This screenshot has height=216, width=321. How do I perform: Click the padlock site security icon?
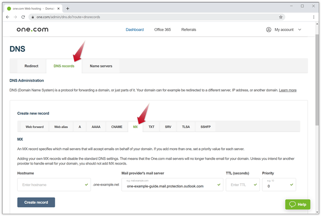coord(33,17)
